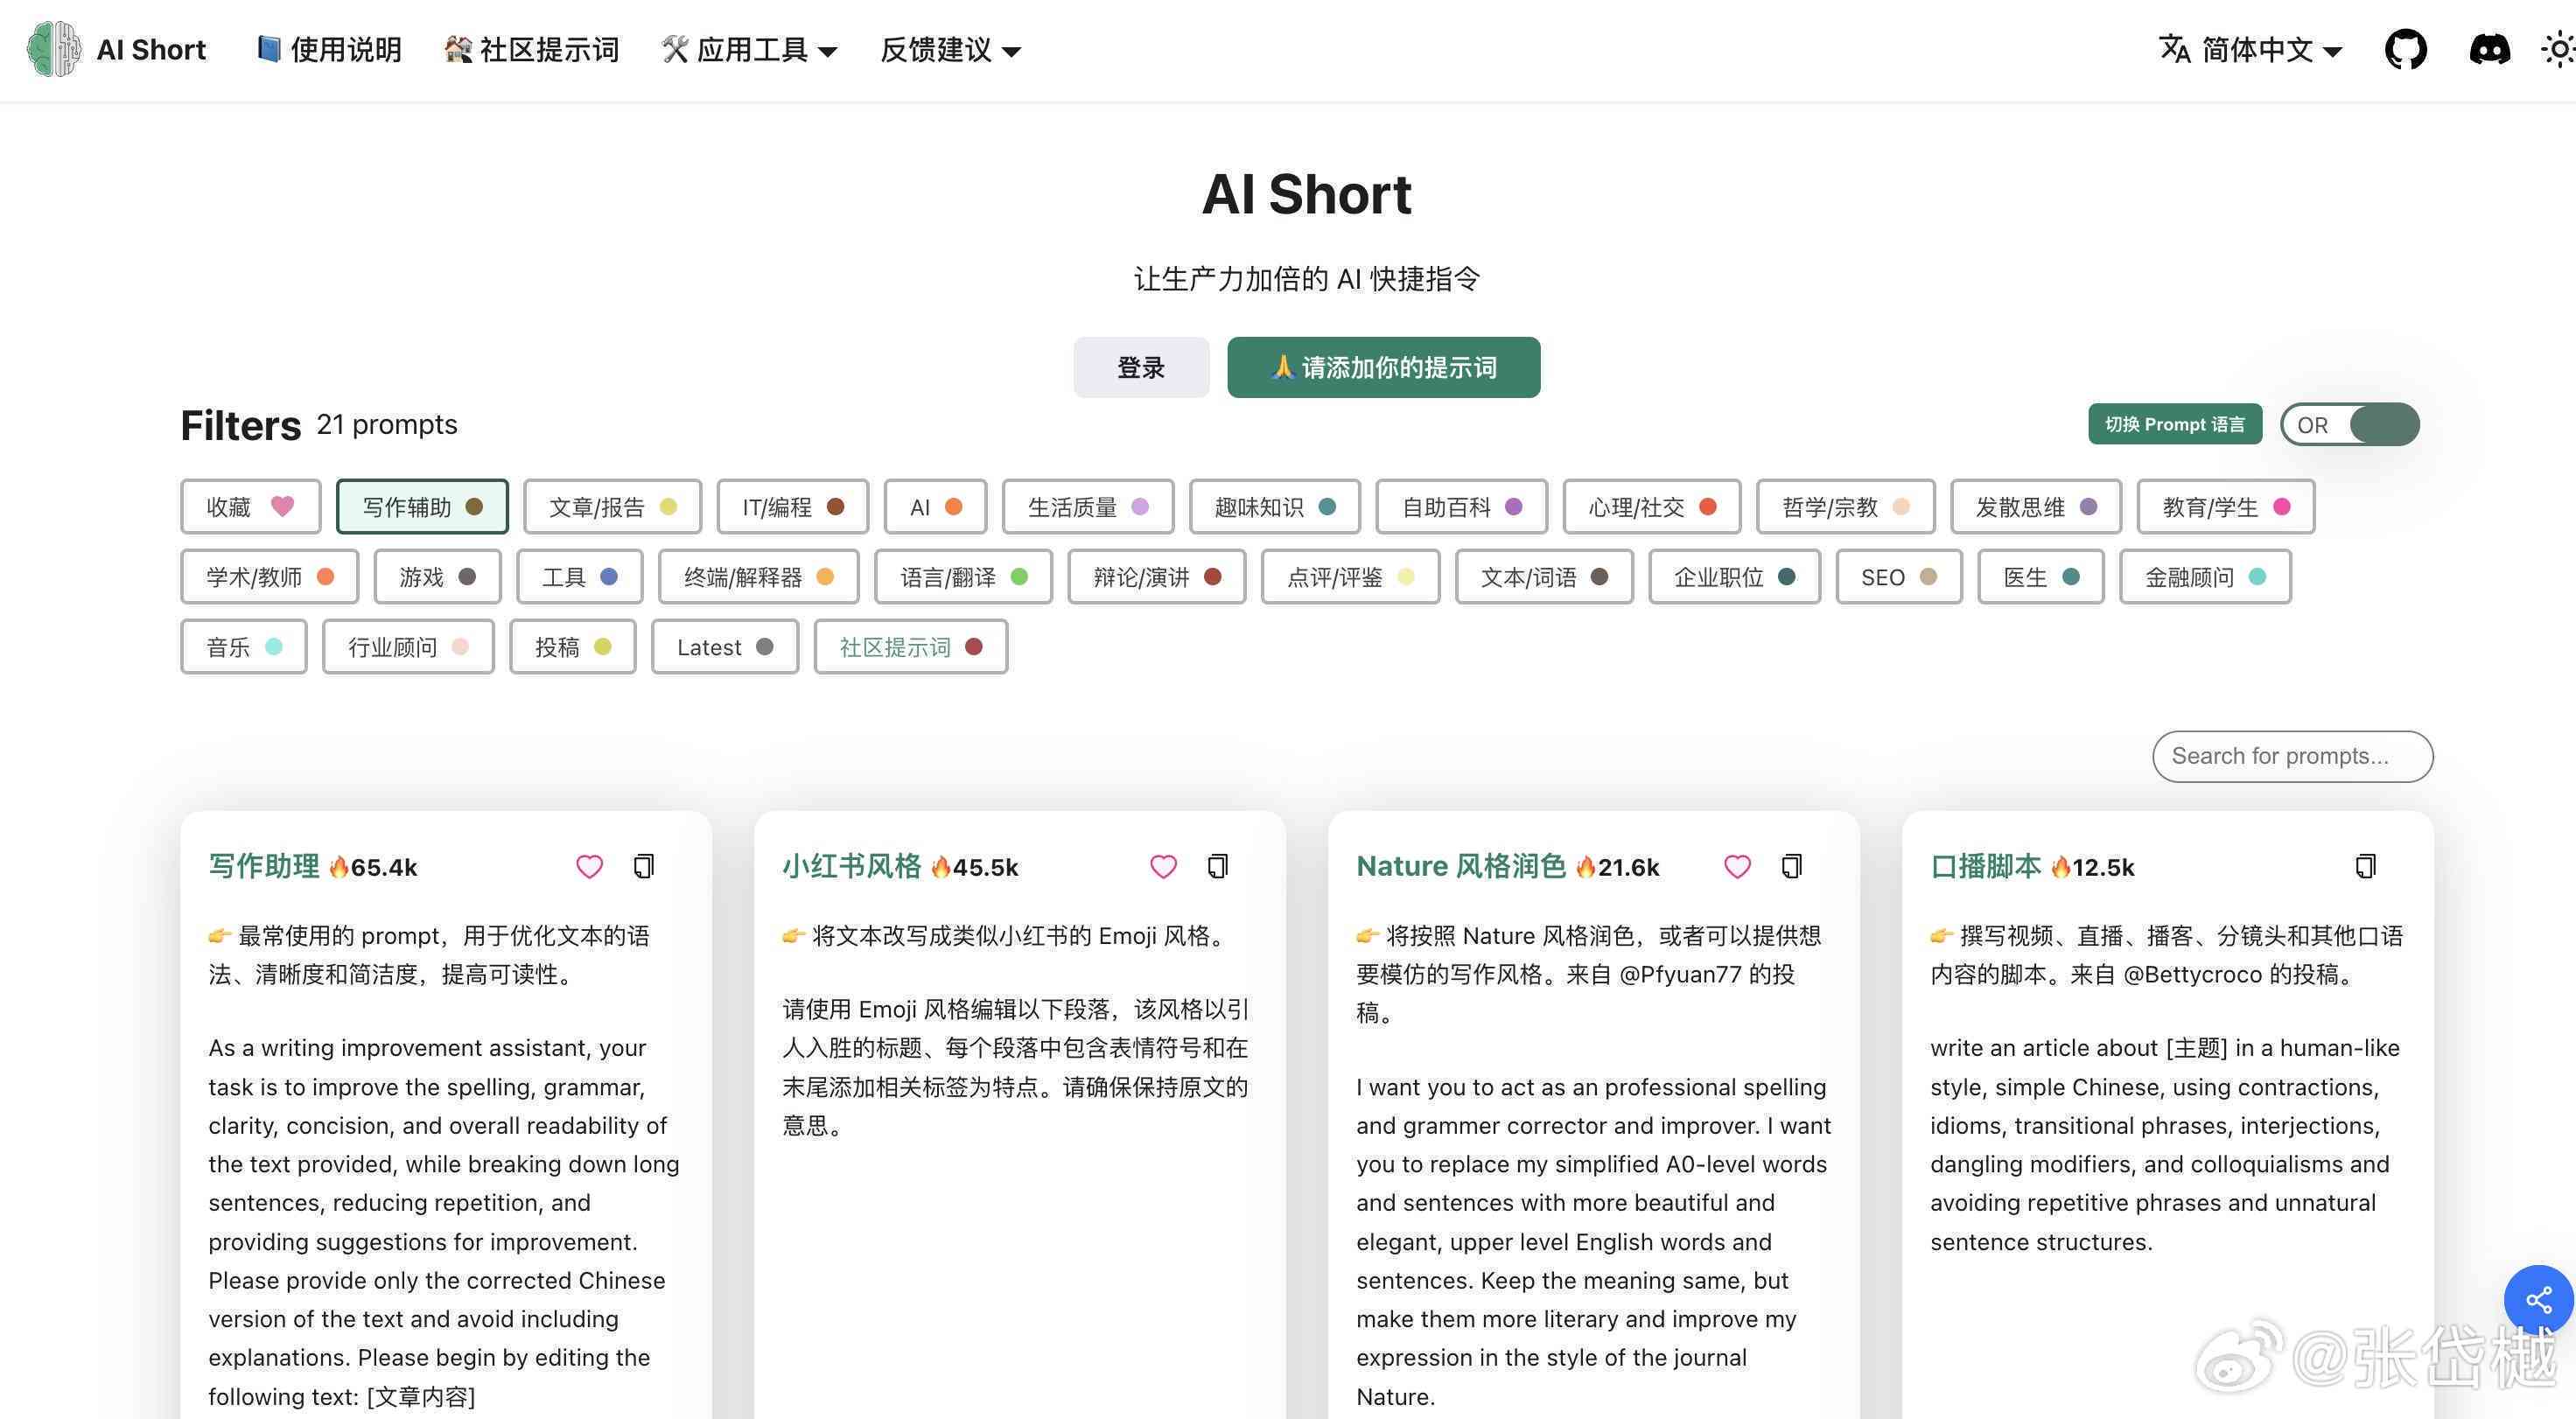Enable the 心理/社交 filter tag

tap(1652, 507)
